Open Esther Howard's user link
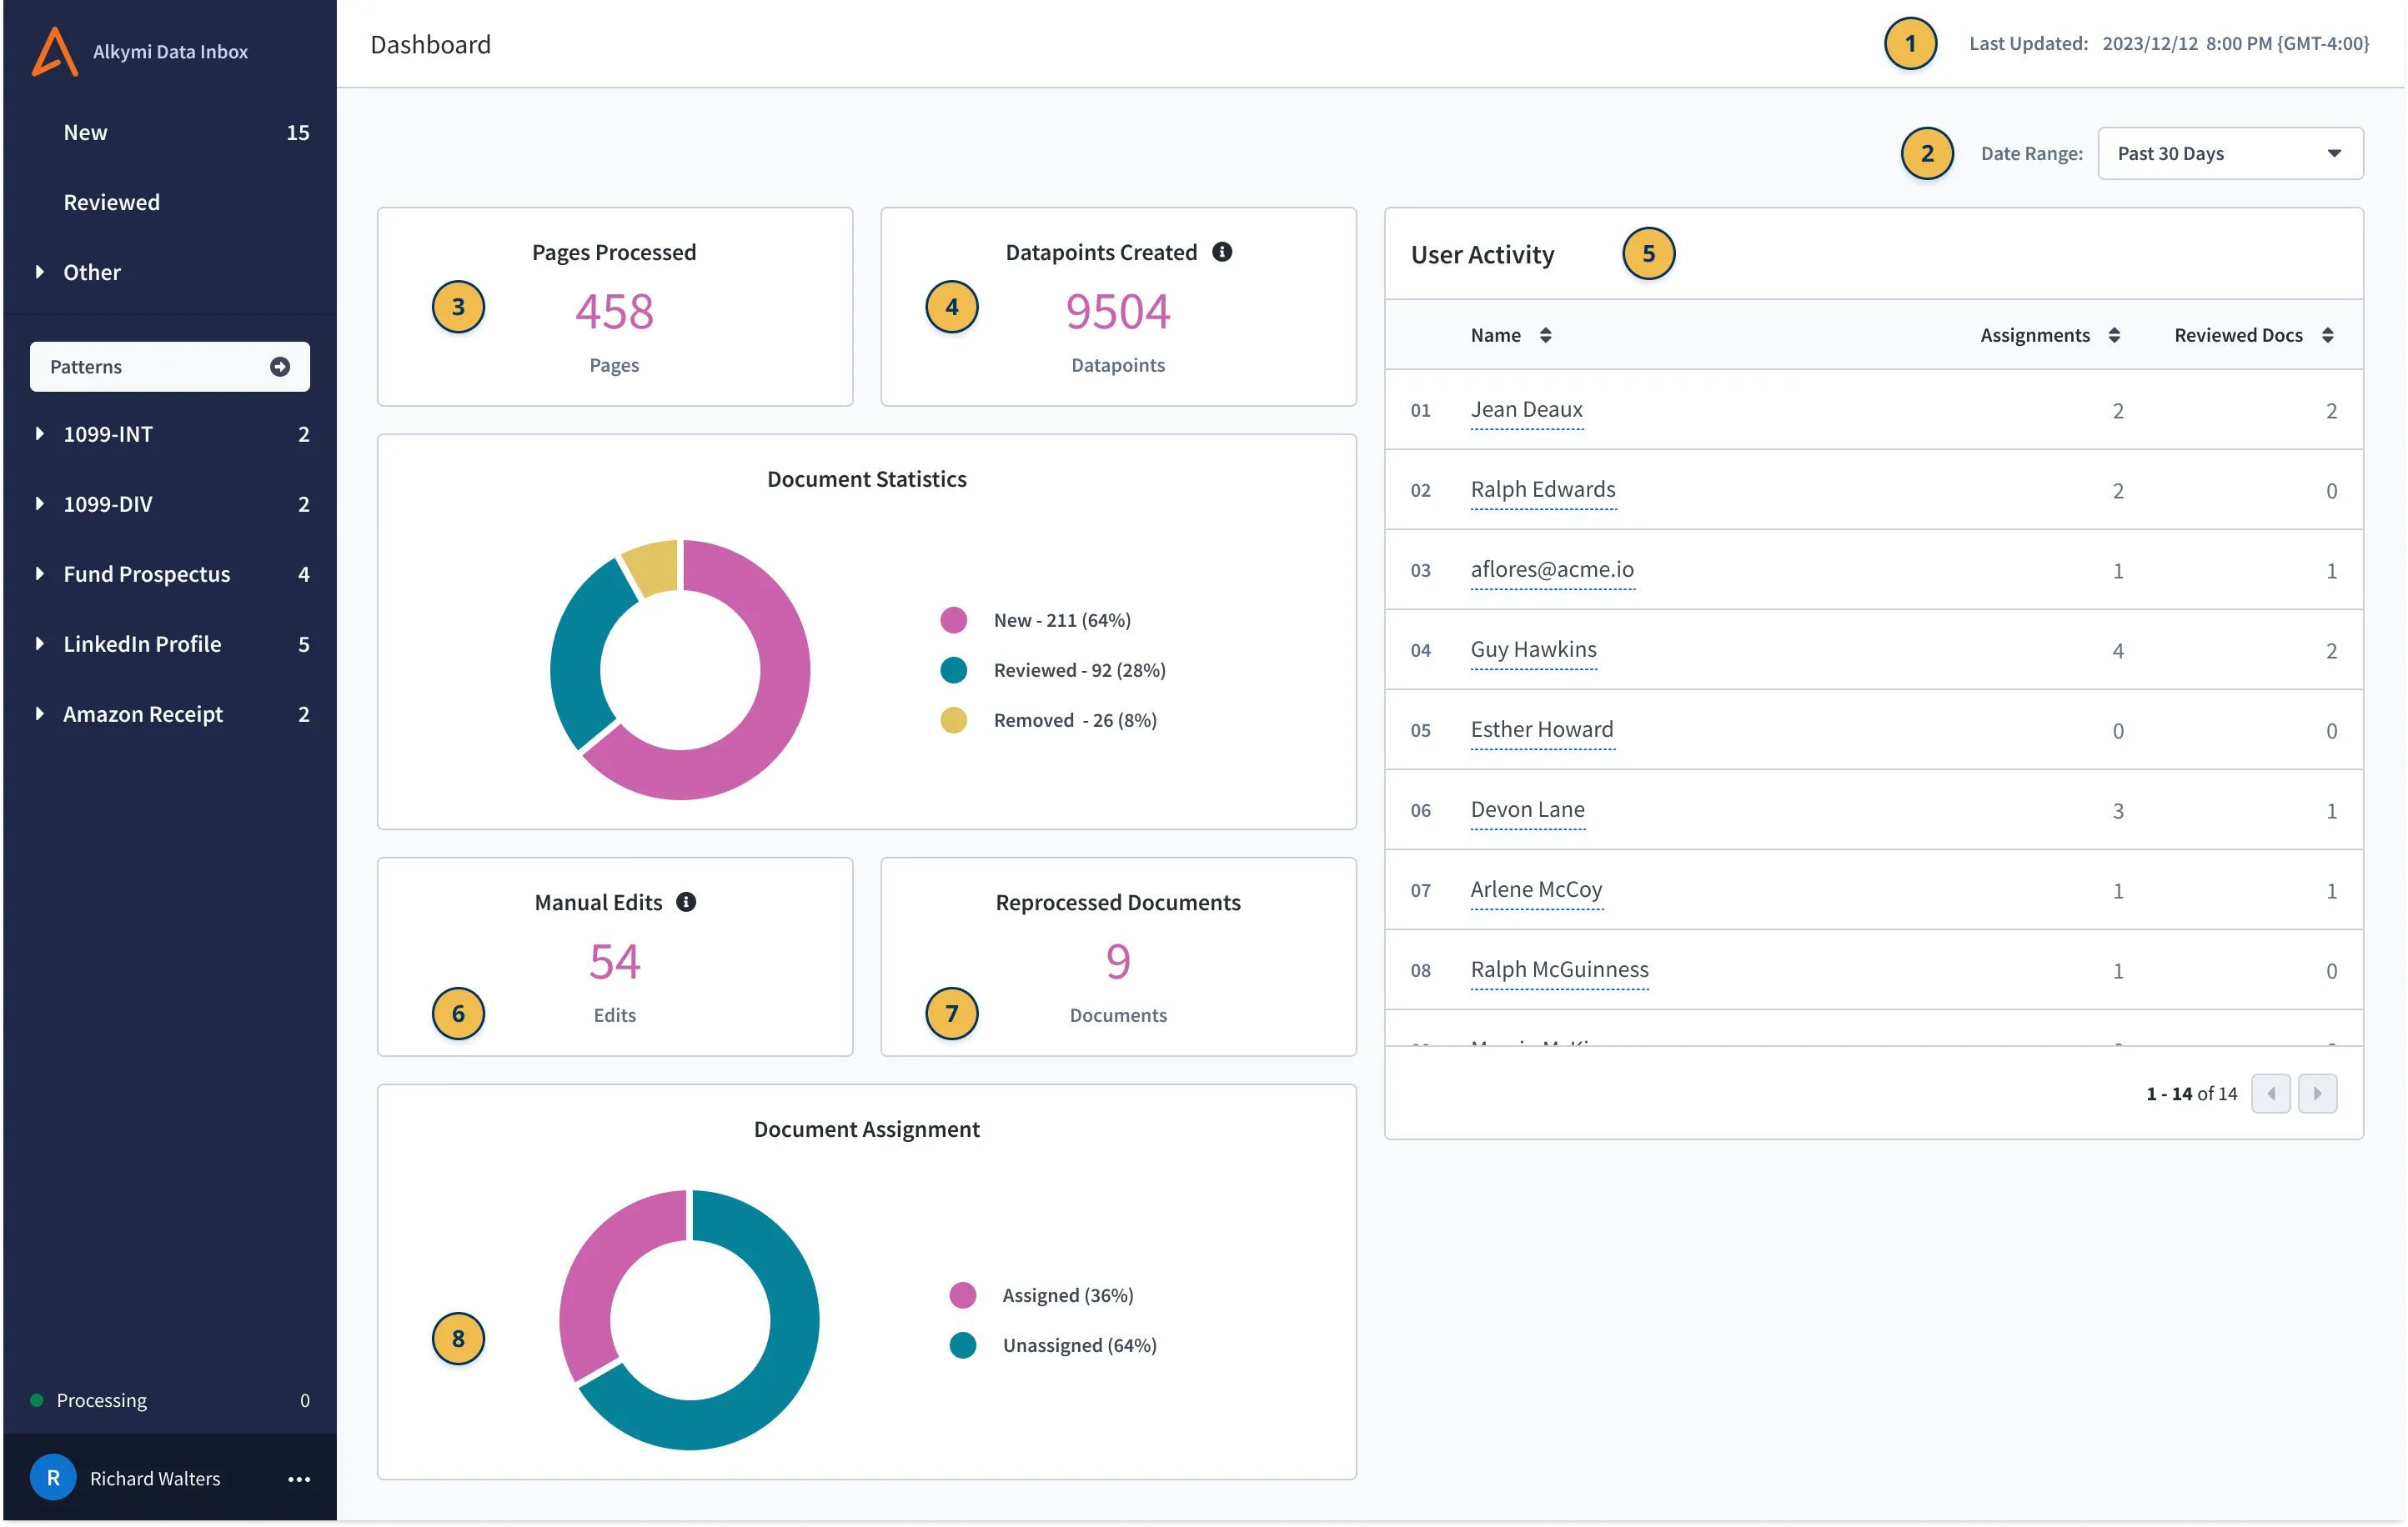The image size is (2408, 1527). (x=1542, y=729)
